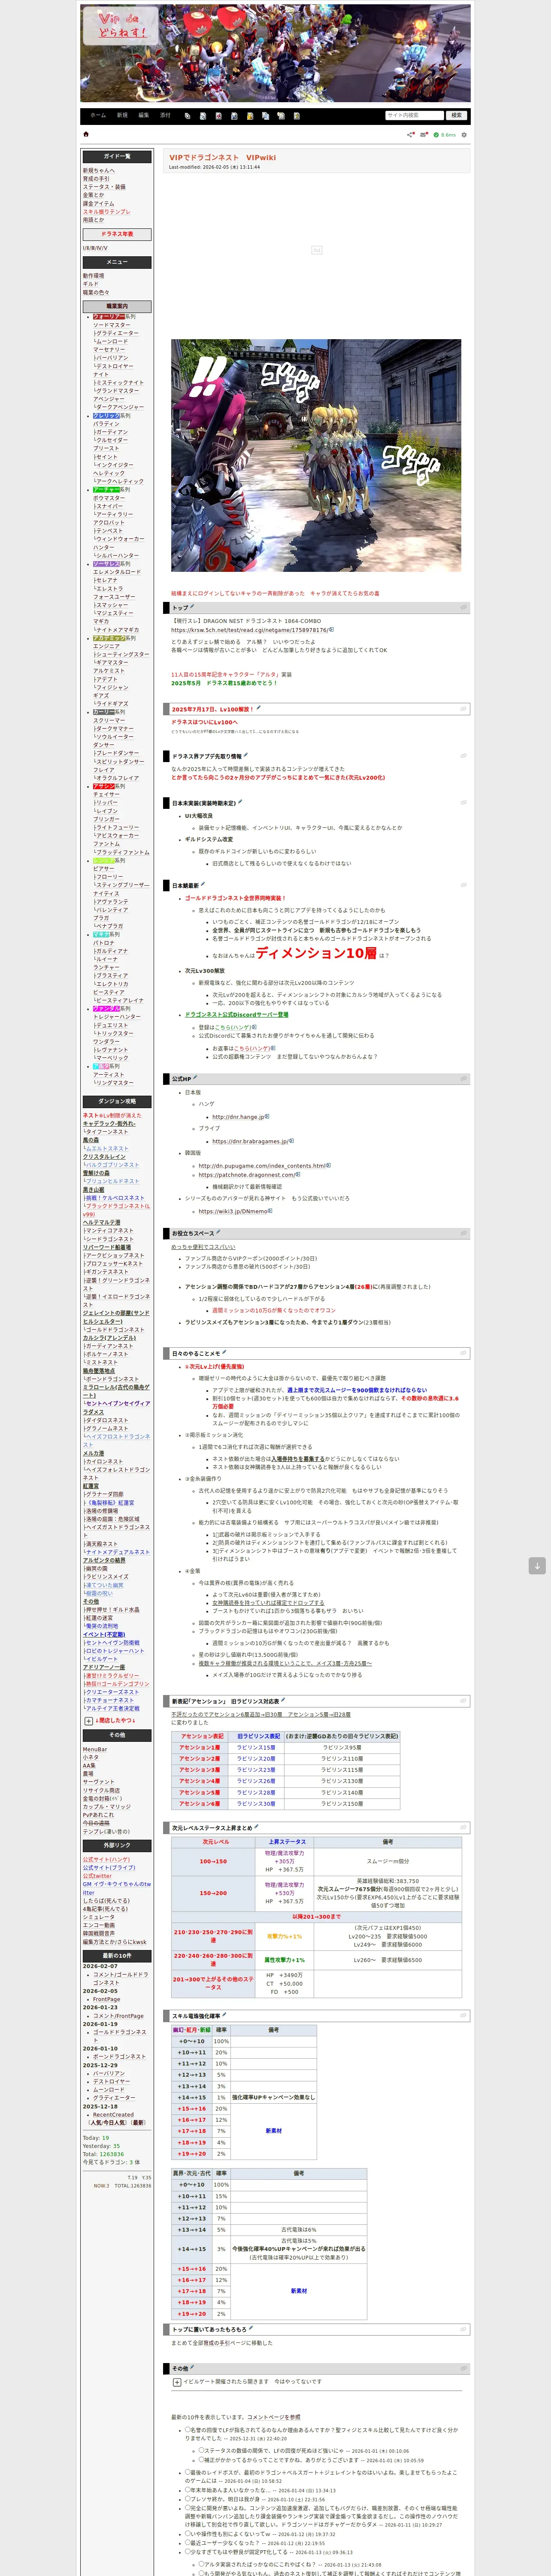Click the external-link icon after dnr.brabragames.jp URL
551x2576 pixels.
point(290,1141)
